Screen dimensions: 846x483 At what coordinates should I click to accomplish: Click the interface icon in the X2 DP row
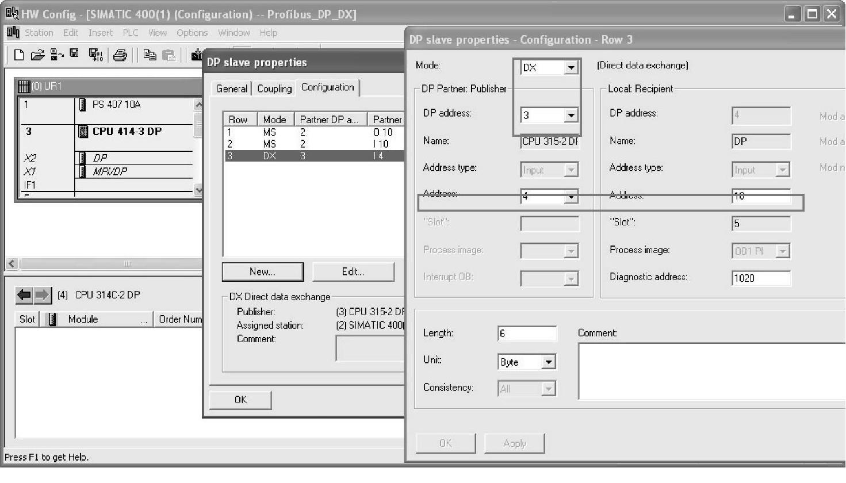tap(82, 158)
